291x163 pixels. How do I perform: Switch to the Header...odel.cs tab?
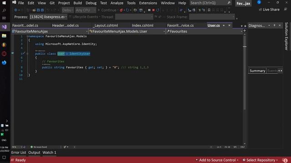(65, 25)
